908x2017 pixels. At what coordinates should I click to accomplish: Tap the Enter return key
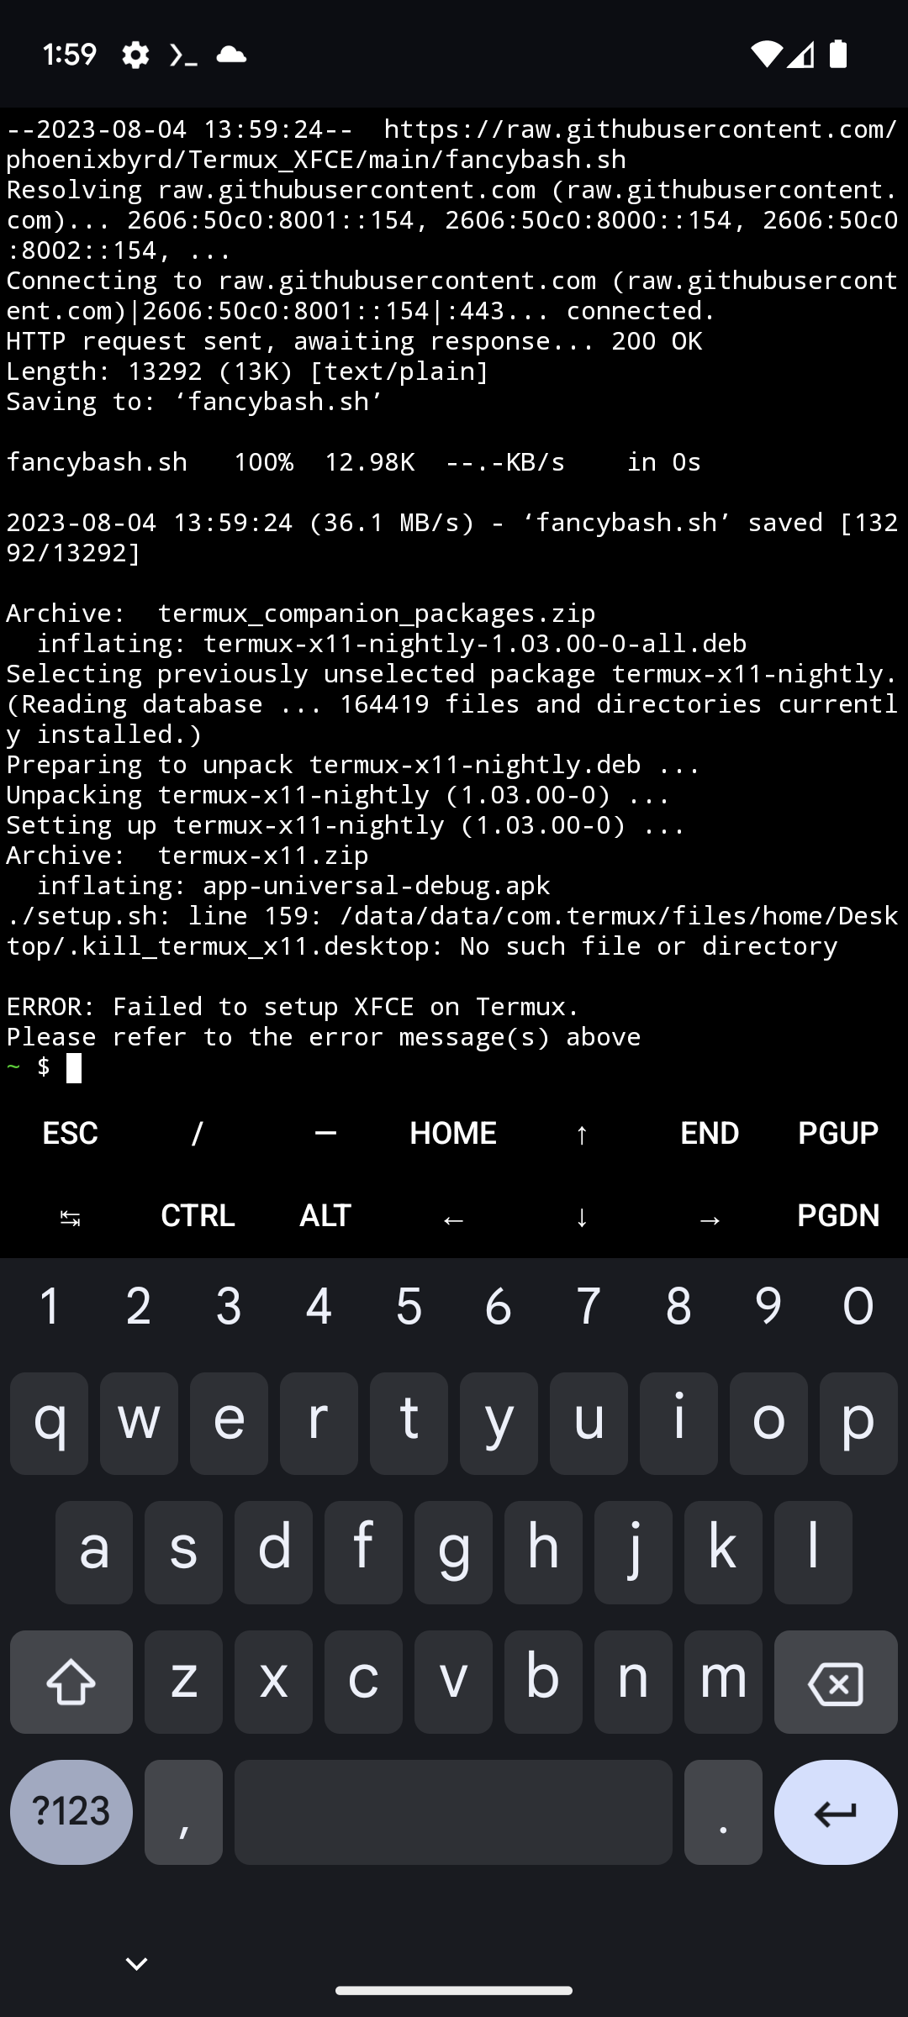click(x=835, y=1813)
